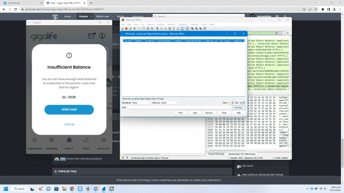Image resolution: width=344 pixels, height=193 pixels.
Task: Click Windows taskbar Search box
Action: tap(19, 189)
